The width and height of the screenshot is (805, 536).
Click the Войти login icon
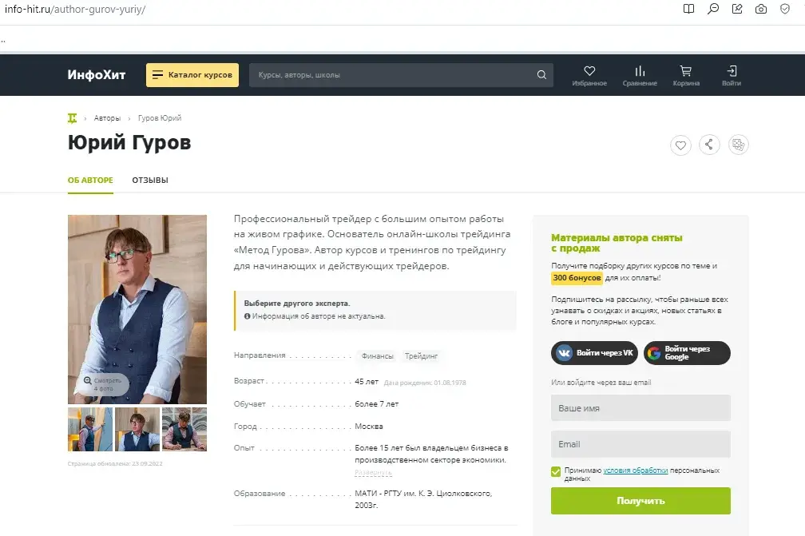[732, 75]
